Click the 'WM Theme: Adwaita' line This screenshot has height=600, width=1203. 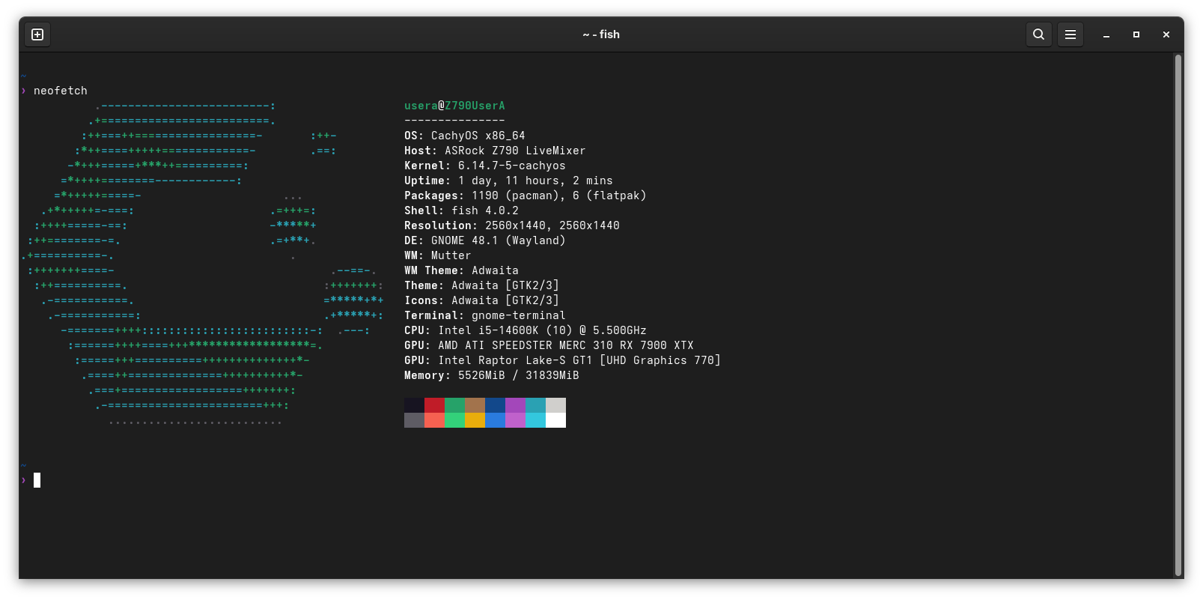[x=461, y=270]
